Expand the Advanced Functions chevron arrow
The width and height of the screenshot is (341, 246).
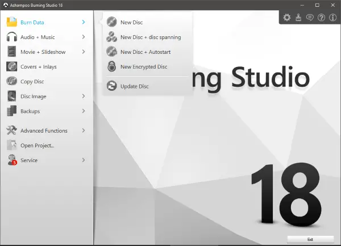coord(84,130)
